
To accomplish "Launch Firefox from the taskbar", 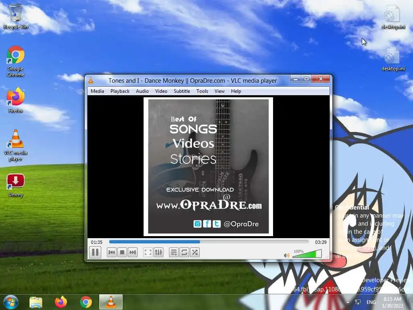I will coord(61,302).
